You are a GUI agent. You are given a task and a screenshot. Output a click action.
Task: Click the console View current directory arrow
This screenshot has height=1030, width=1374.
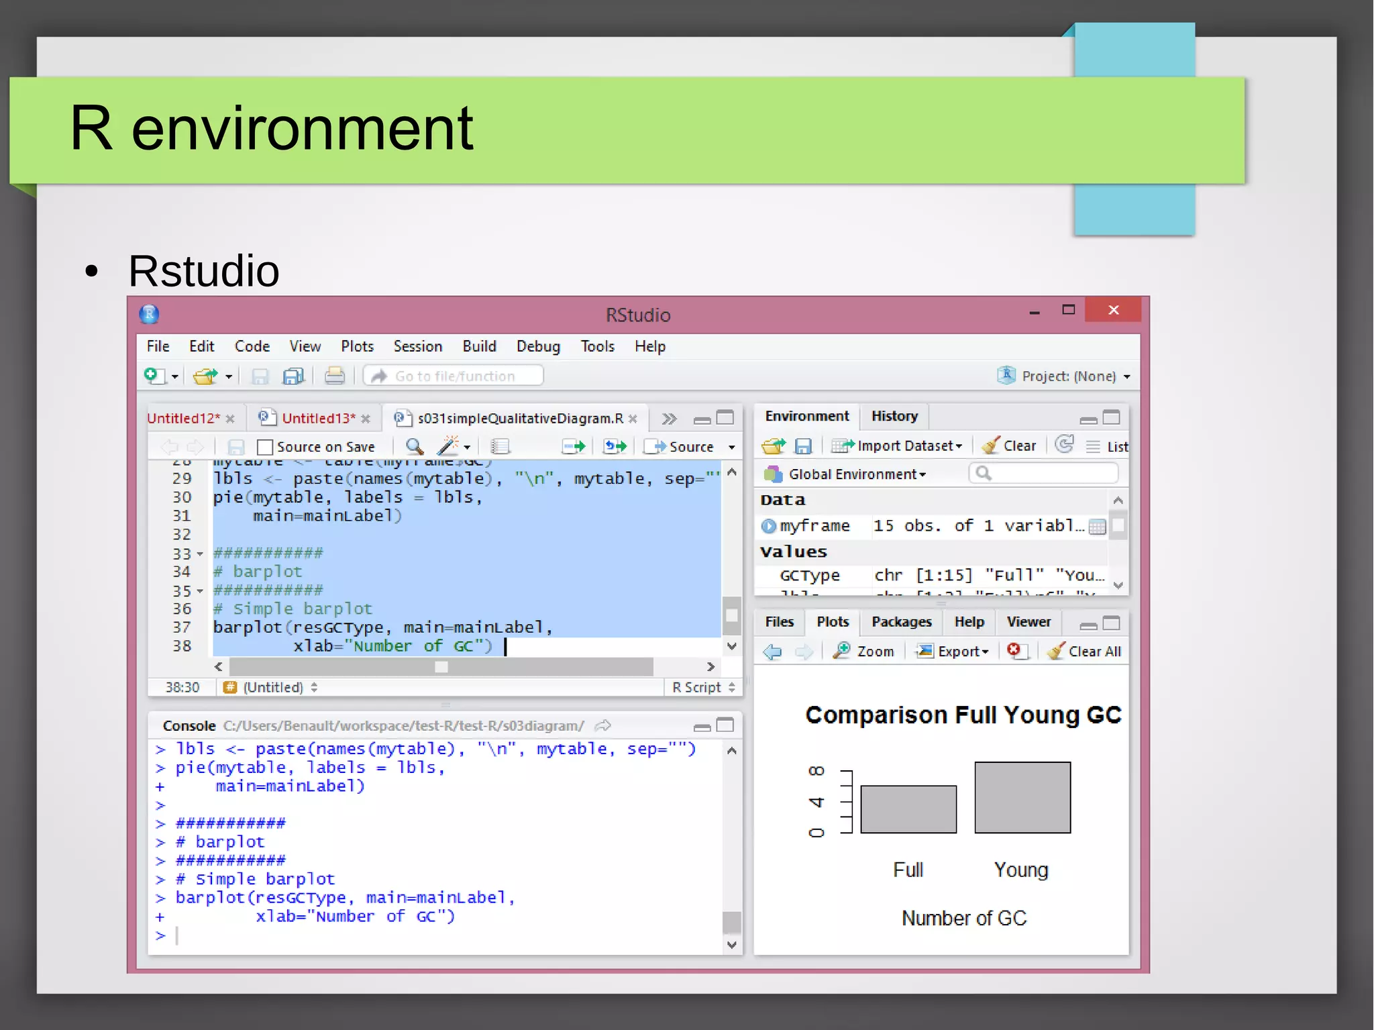pos(602,725)
